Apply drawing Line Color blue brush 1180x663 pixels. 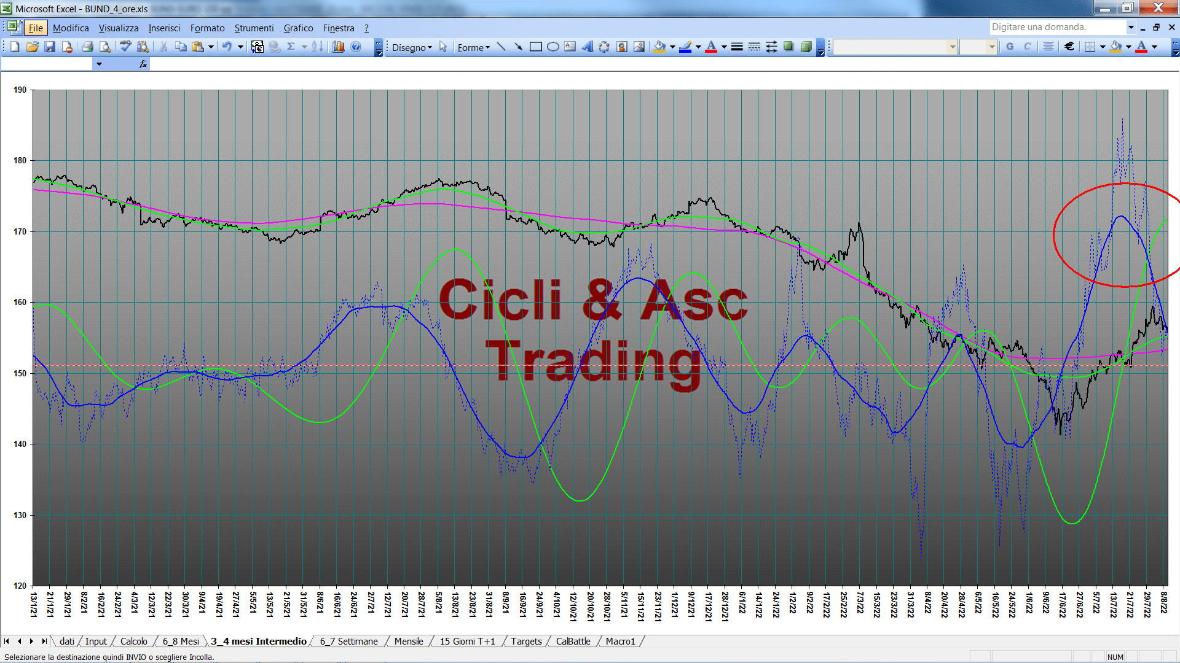(x=685, y=47)
